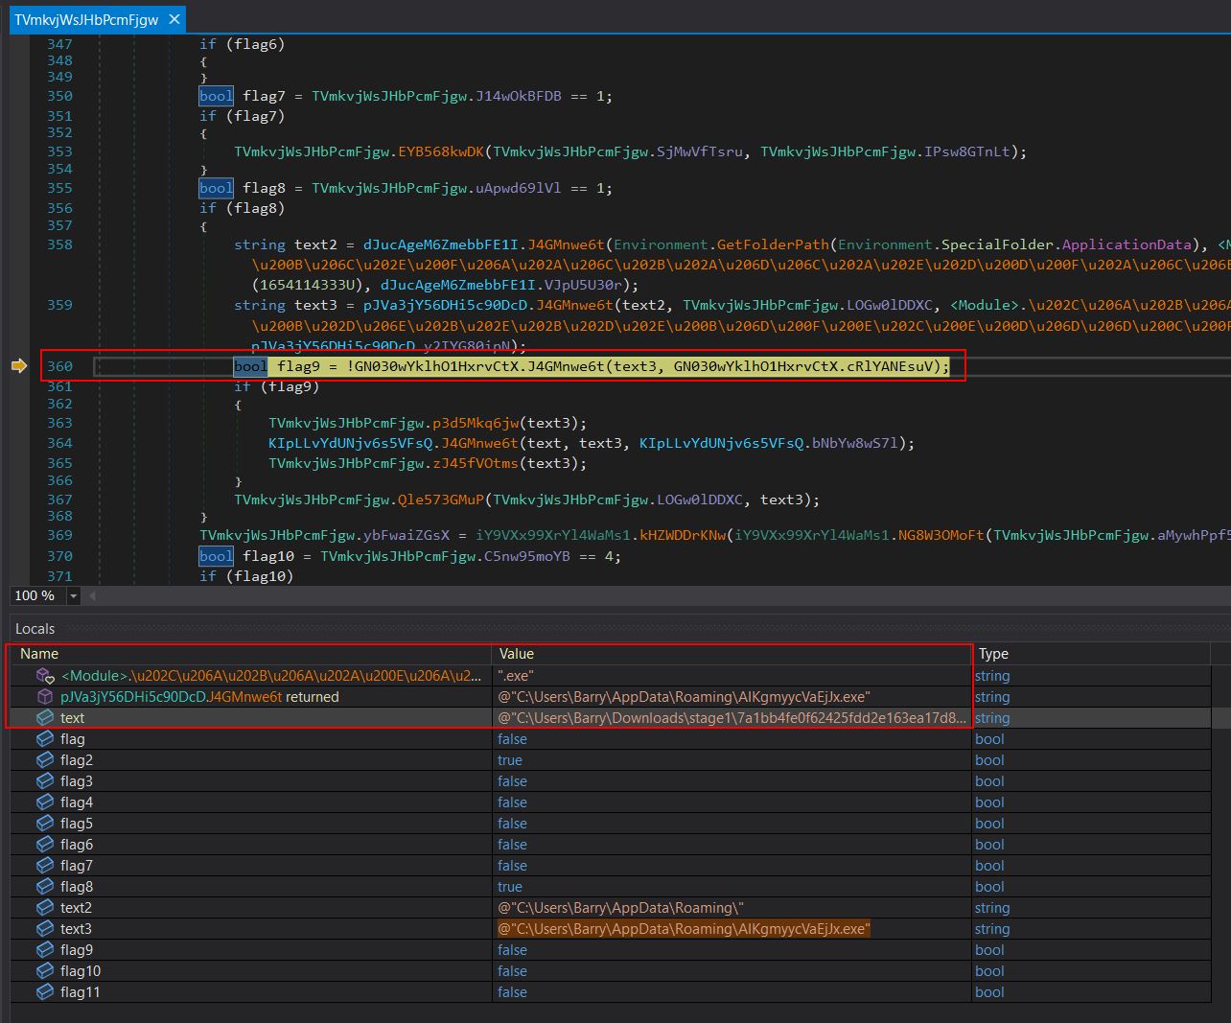Image resolution: width=1231 pixels, height=1023 pixels.
Task: Click the variable icon beside flag4
Action: (45, 802)
